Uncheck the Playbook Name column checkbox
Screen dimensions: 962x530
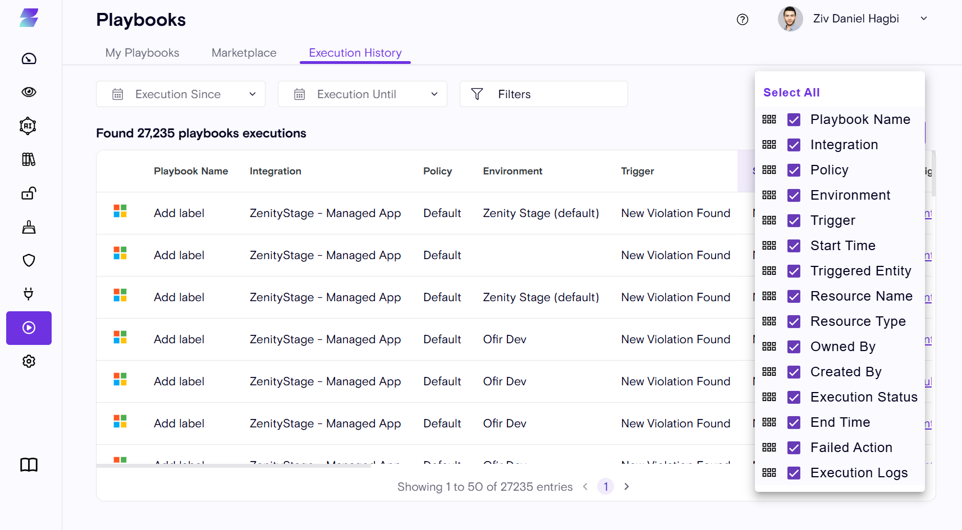click(x=794, y=119)
